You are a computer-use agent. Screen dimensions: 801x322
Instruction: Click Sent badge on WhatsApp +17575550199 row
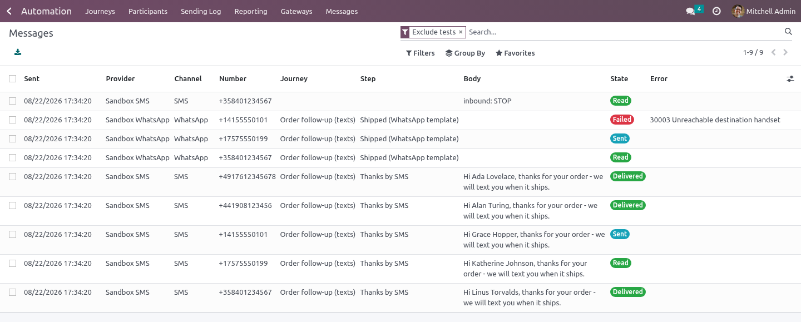tap(620, 138)
